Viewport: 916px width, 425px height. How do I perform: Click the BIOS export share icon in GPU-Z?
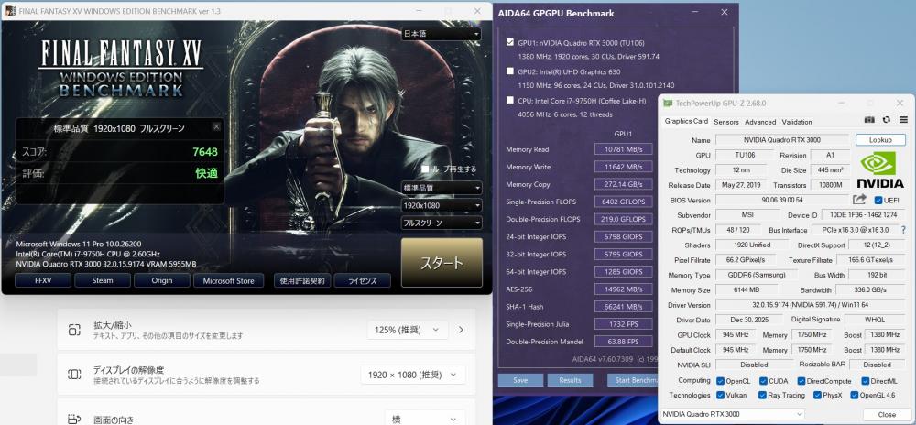859,200
